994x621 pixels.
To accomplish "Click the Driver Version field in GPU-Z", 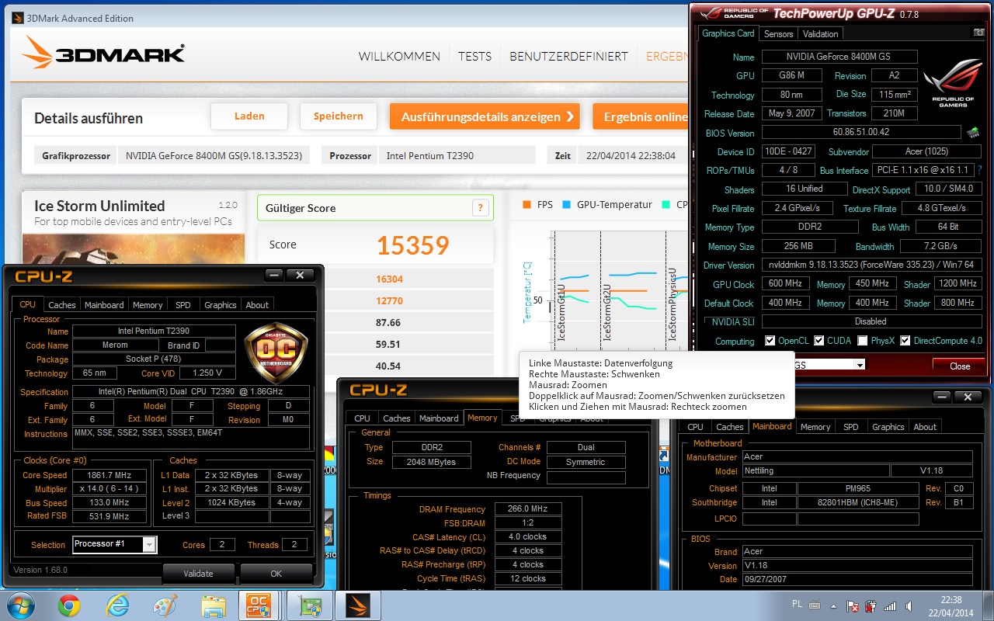I will point(871,265).
